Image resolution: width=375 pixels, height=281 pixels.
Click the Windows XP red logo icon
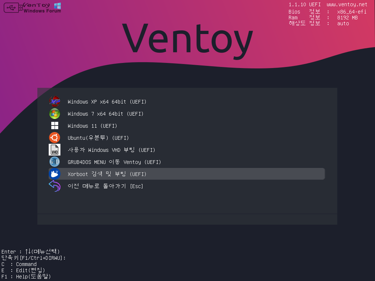(55, 102)
